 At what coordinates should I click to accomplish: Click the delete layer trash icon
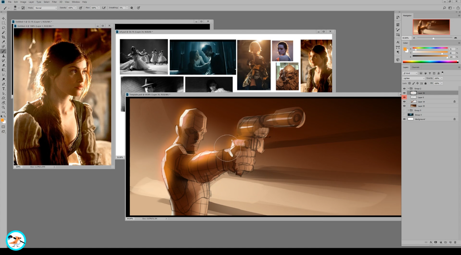point(455,242)
